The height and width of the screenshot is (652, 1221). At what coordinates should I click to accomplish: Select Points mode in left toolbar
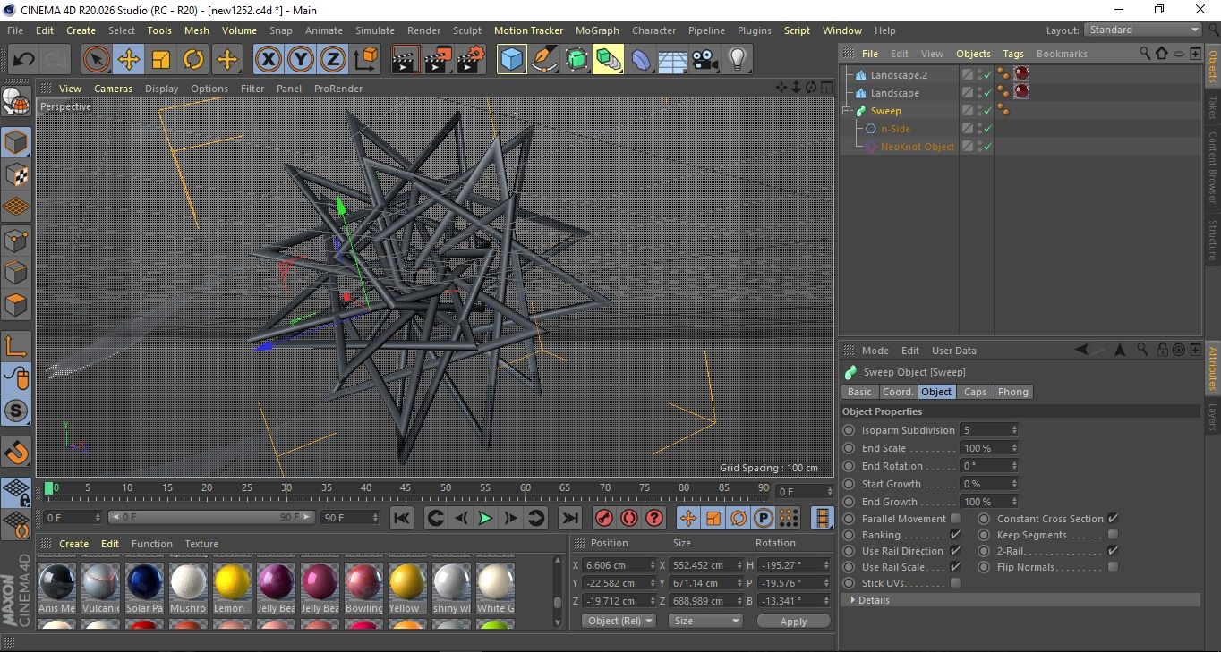[16, 240]
